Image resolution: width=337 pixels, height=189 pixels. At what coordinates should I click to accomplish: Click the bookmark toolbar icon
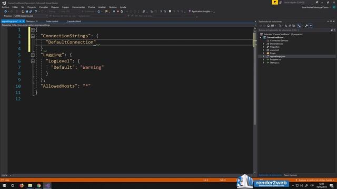pyautogui.click(x=170, y=12)
